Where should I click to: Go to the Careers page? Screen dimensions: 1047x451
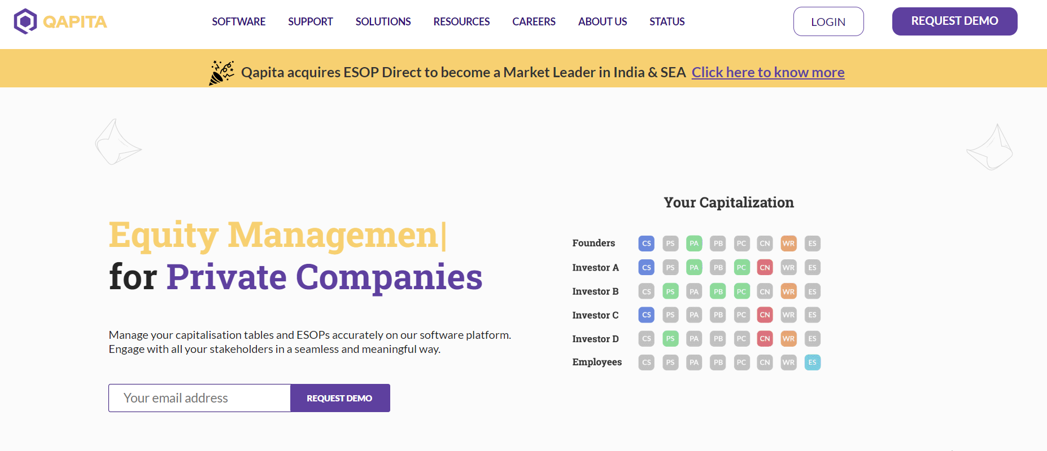pos(534,21)
